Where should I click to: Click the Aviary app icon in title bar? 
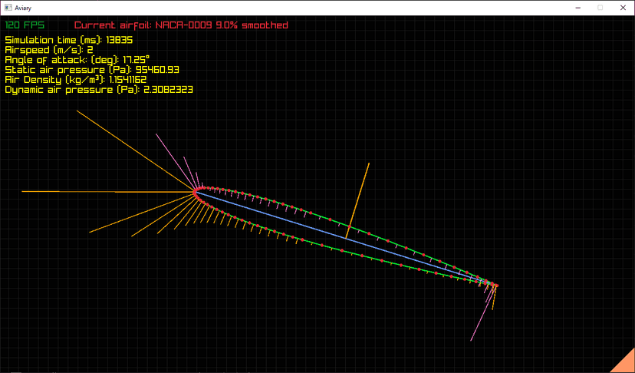pos(8,7)
